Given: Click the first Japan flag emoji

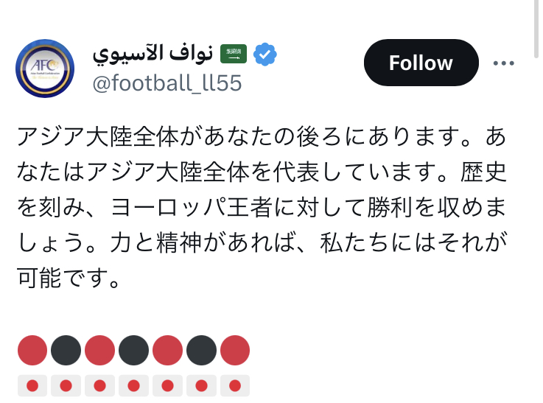Looking at the screenshot, I should (32, 385).
